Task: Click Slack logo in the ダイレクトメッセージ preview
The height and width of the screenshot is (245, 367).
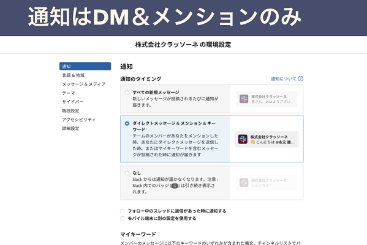Action: [243, 139]
